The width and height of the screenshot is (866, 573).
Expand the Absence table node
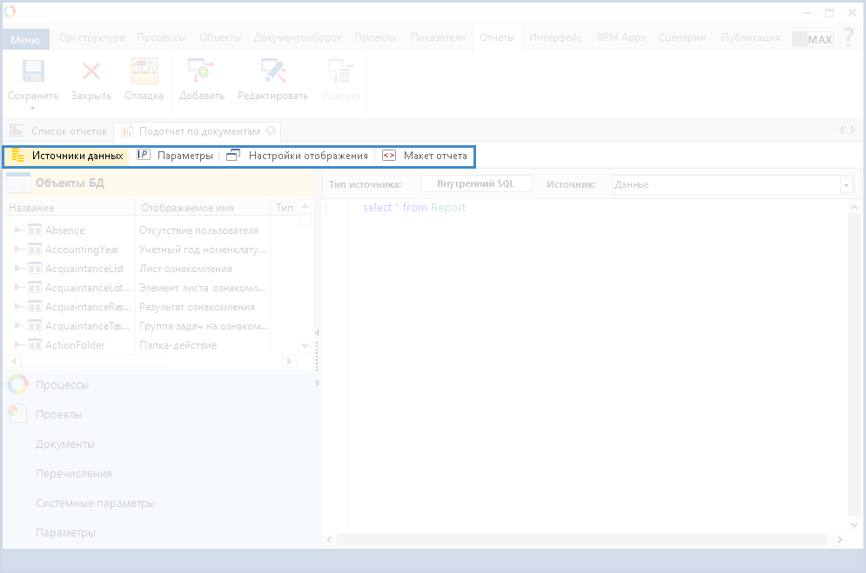pyautogui.click(x=17, y=230)
